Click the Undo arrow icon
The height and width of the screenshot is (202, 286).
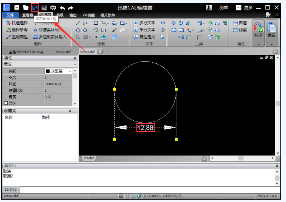tap(62, 8)
